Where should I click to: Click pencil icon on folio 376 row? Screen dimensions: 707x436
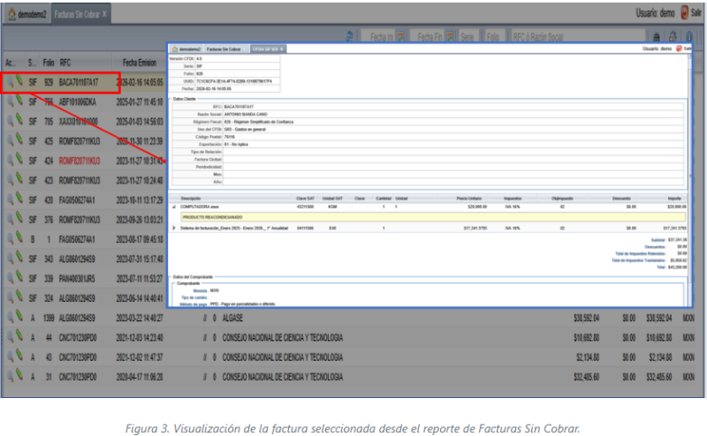(19, 219)
